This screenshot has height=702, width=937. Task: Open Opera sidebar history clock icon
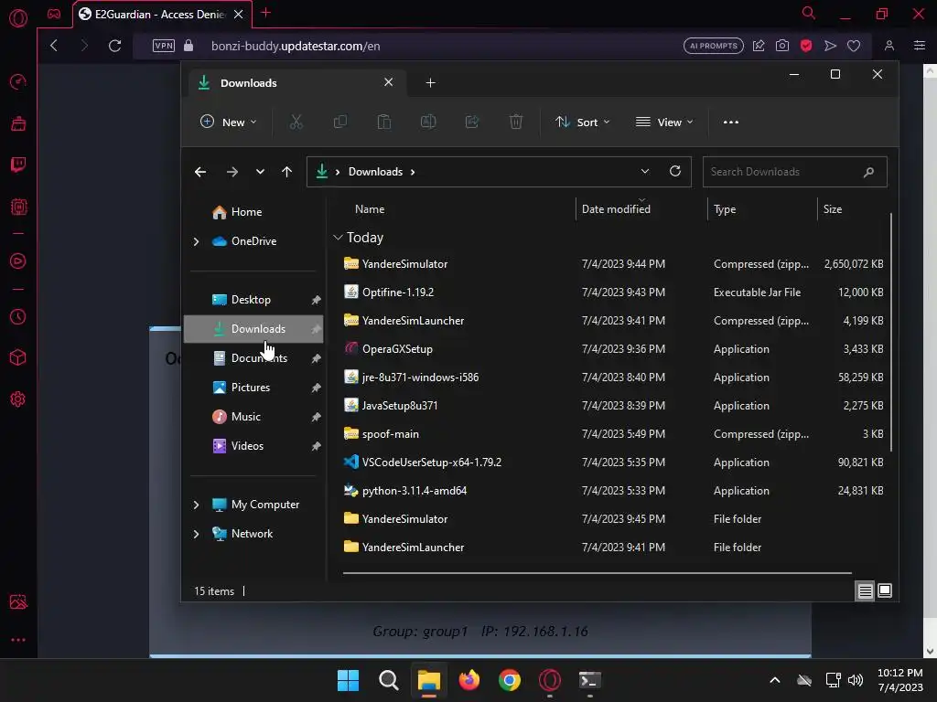click(x=18, y=317)
